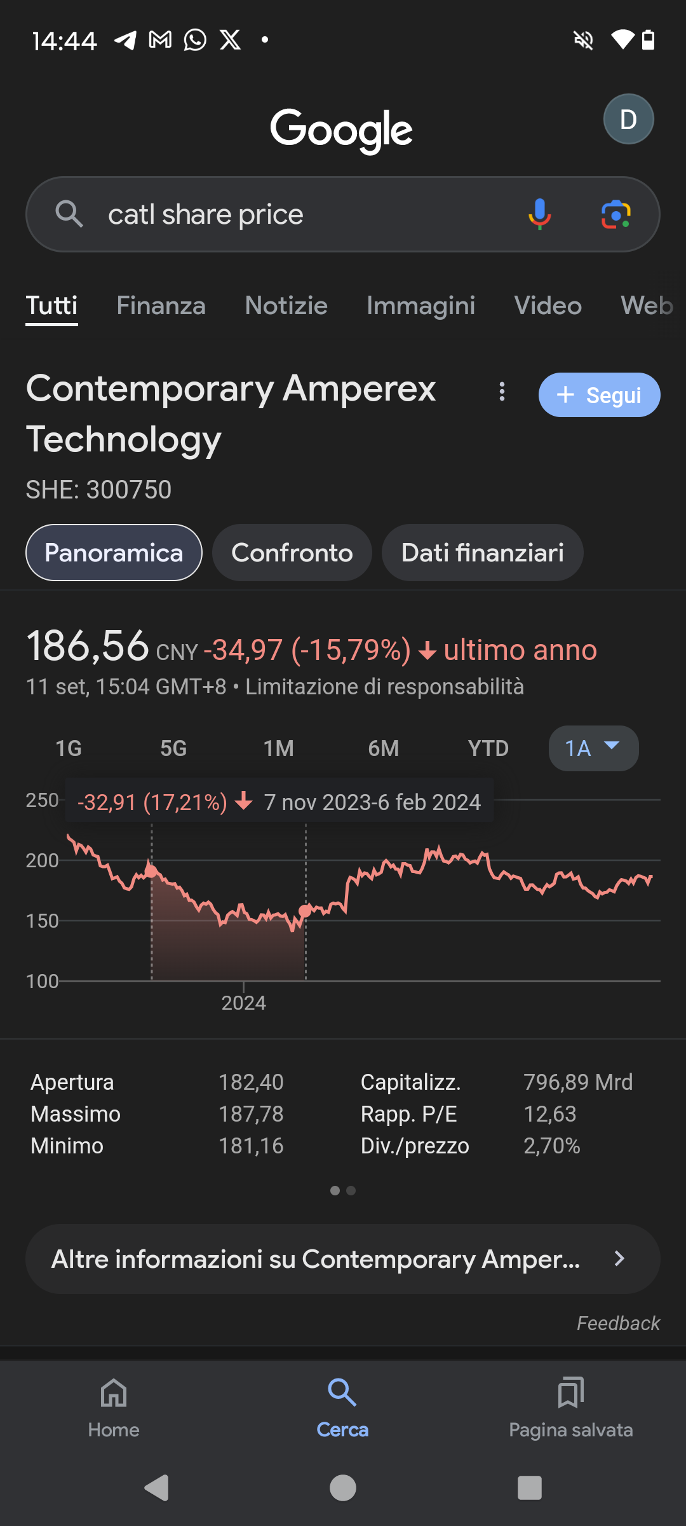The height and width of the screenshot is (1526, 686).
Task: Tap the right range marker on chart
Action: pyautogui.click(x=306, y=911)
